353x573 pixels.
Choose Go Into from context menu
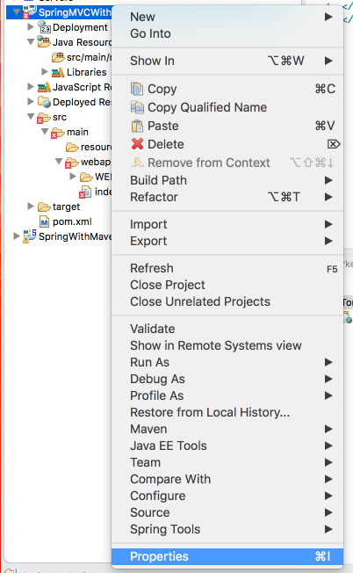tap(227, 33)
